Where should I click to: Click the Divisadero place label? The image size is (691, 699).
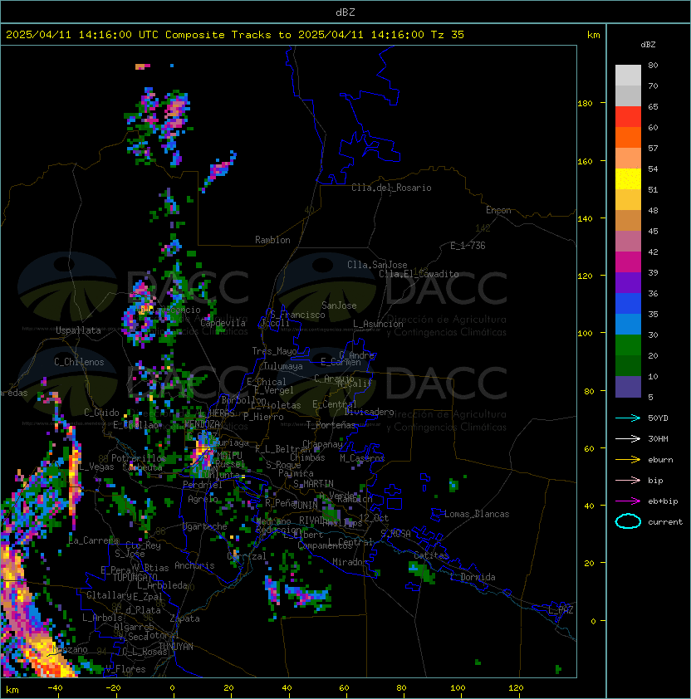[x=370, y=412]
